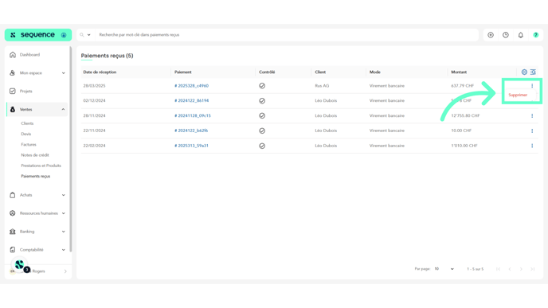Screen dimensions: 548x308
Task: Expand the Mon espace chevron
Action: pyautogui.click(x=63, y=73)
